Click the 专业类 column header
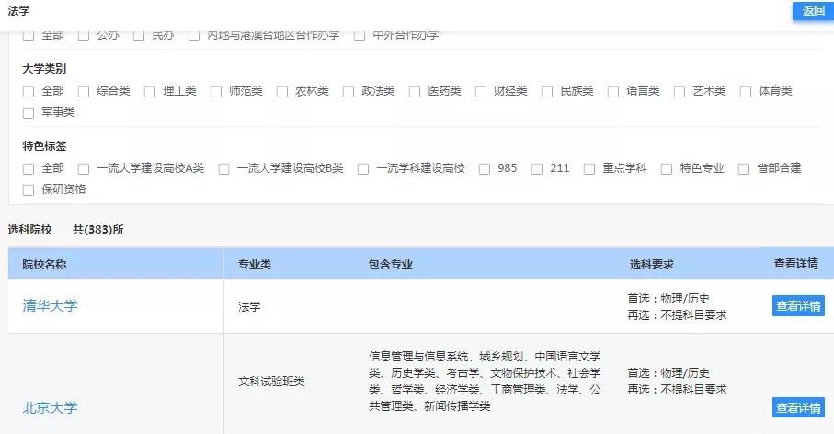Viewport: 834px width, 434px height. [255, 264]
